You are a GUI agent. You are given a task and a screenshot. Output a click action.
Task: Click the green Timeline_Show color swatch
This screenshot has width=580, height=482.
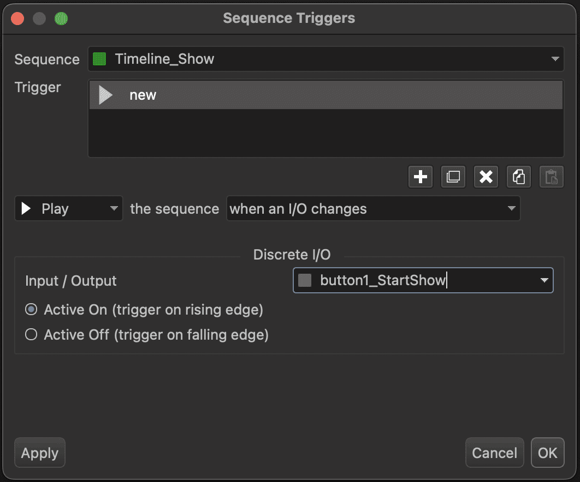point(99,59)
